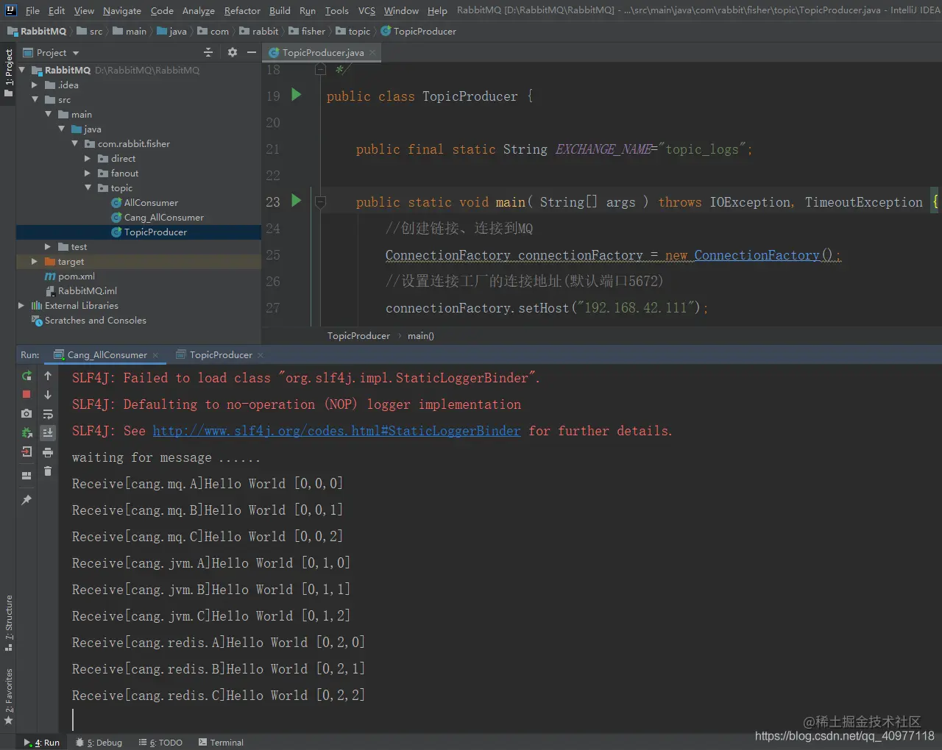Run the main method from gutter

[x=297, y=201]
